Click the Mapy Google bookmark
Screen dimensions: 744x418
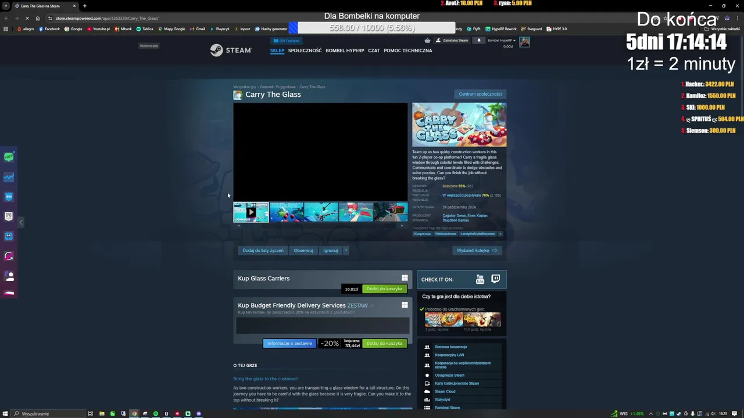171,29
